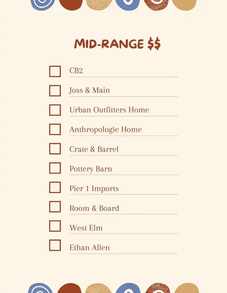227x293 pixels.
Task: Check off the Pottery Barn box
Action: coord(55,168)
